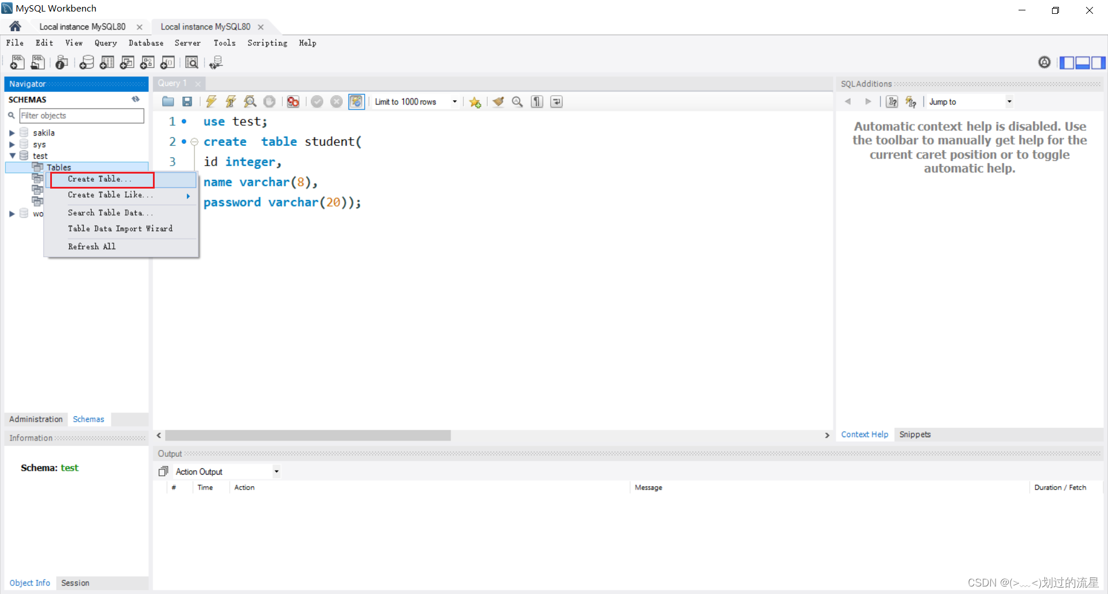
Task: Beautify query with the broom icon
Action: [x=498, y=101]
